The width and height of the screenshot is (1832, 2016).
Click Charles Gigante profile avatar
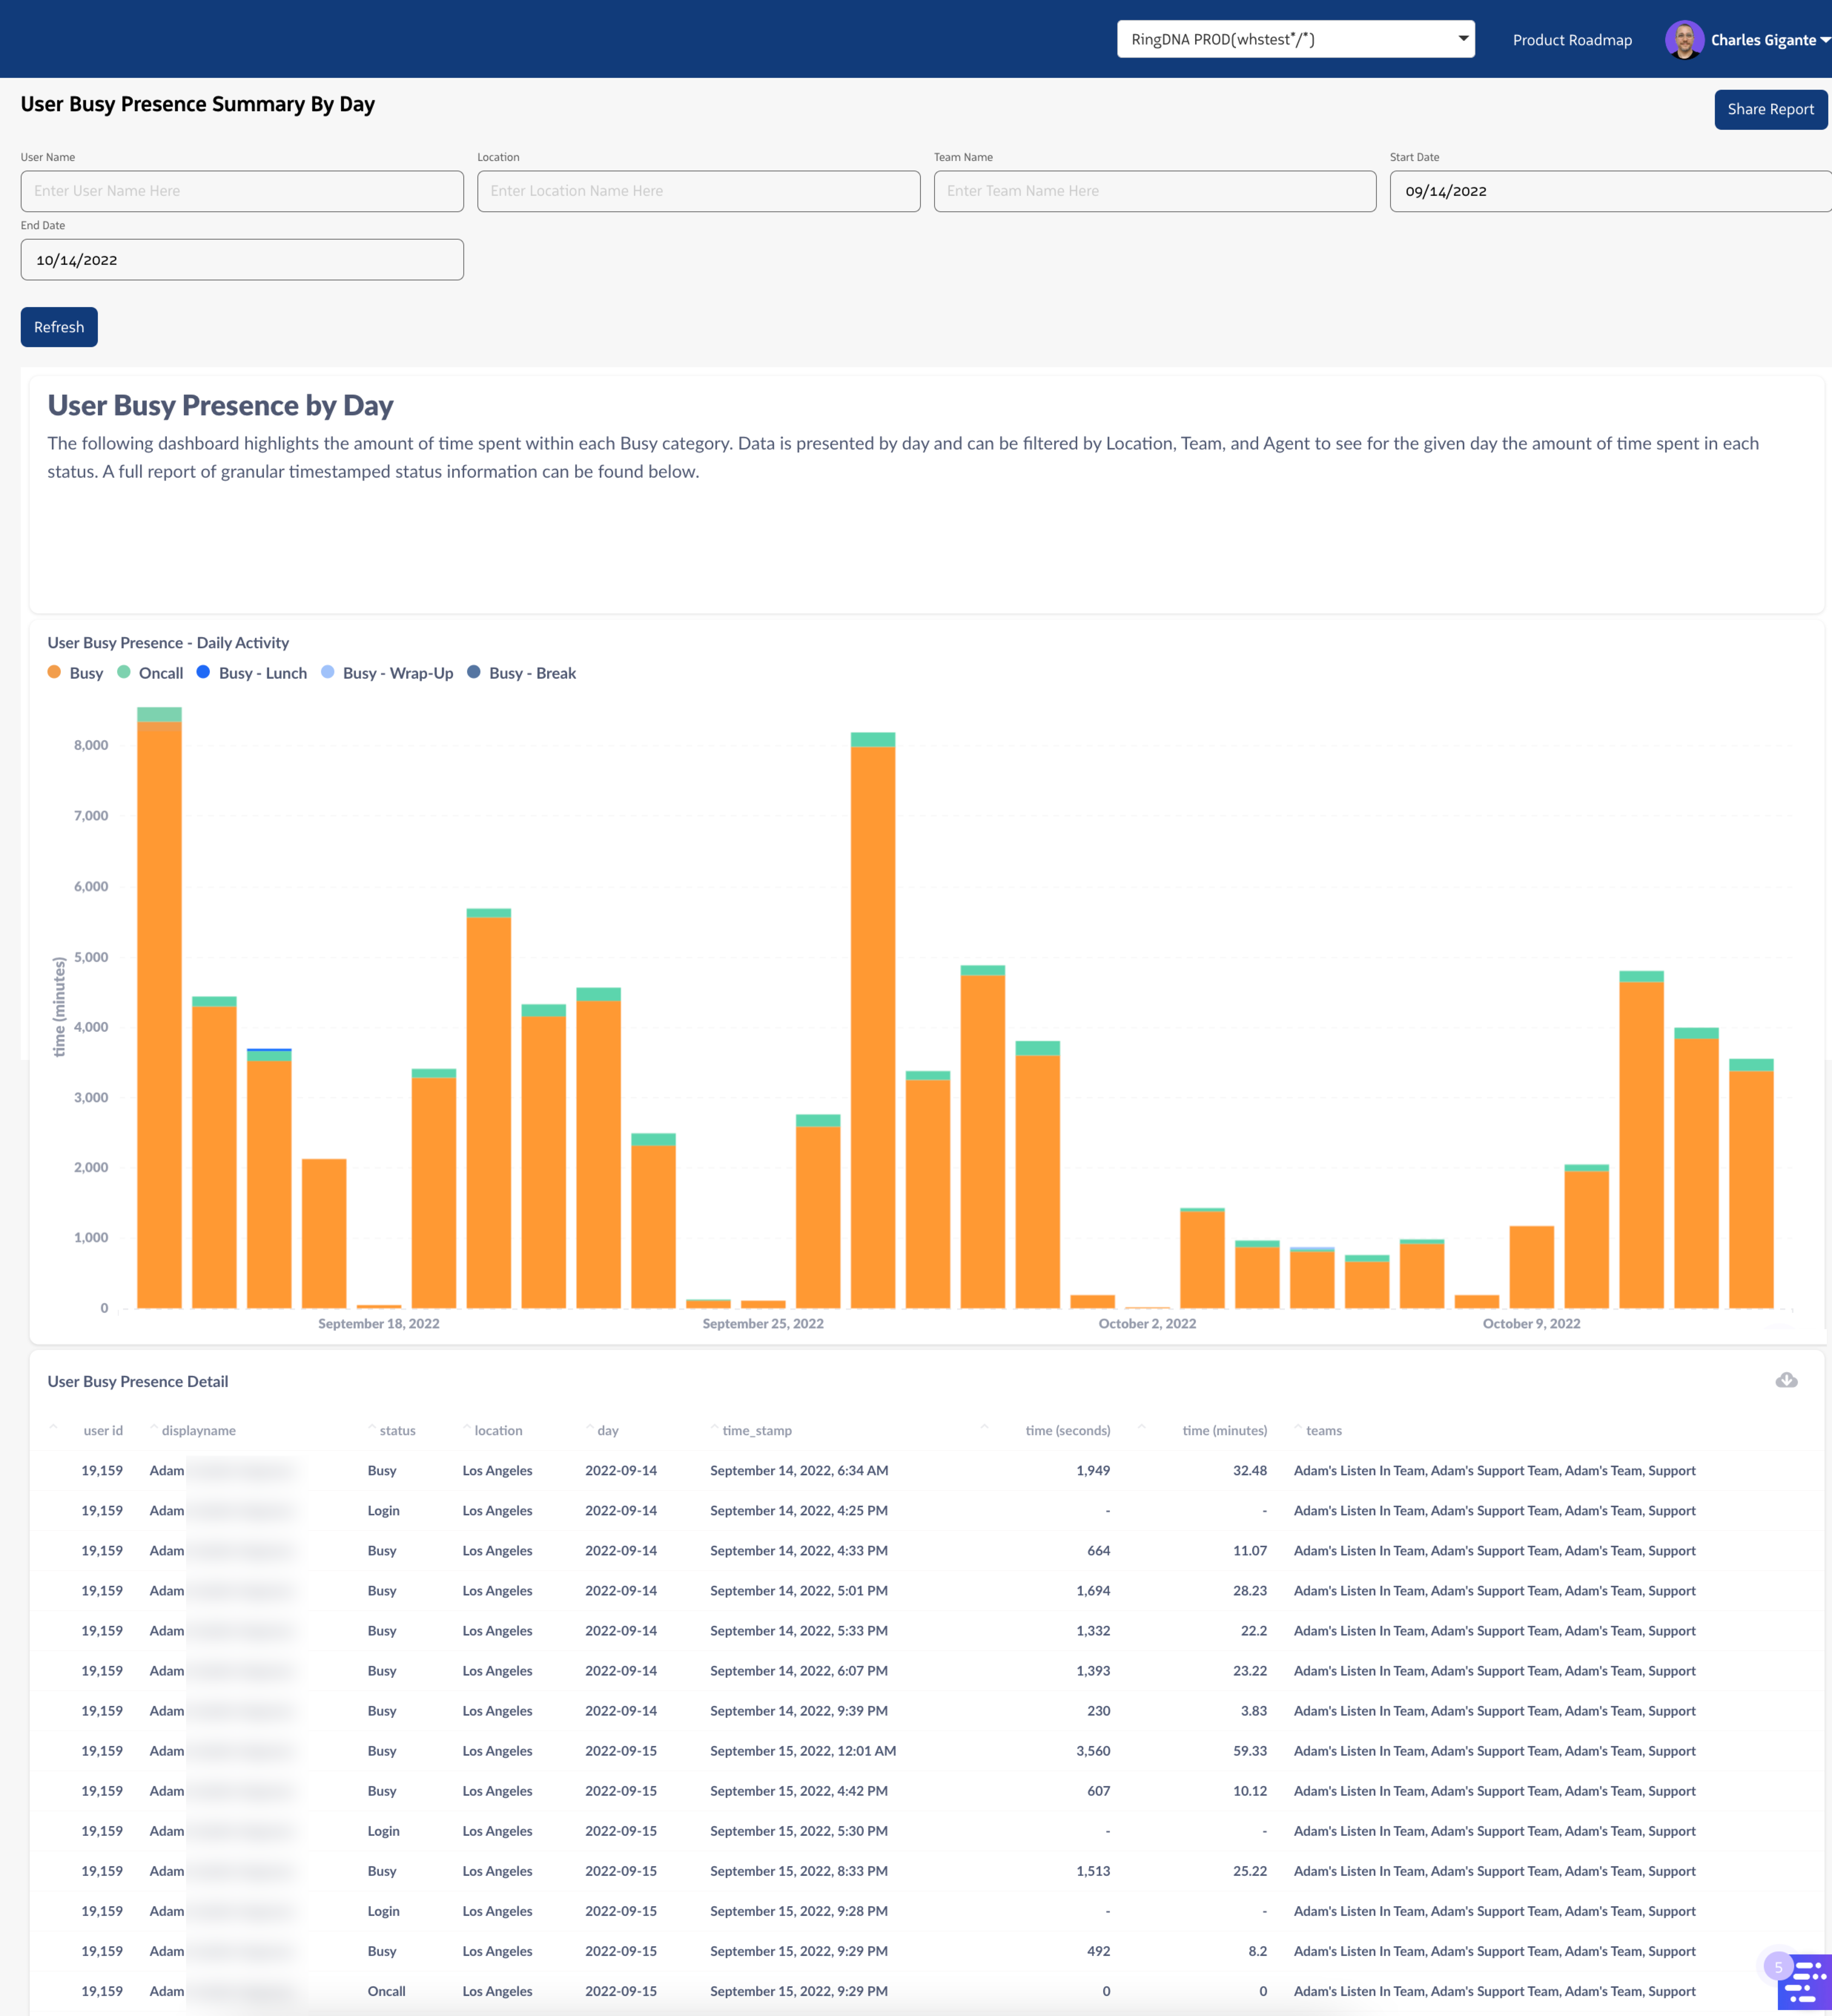click(1684, 40)
